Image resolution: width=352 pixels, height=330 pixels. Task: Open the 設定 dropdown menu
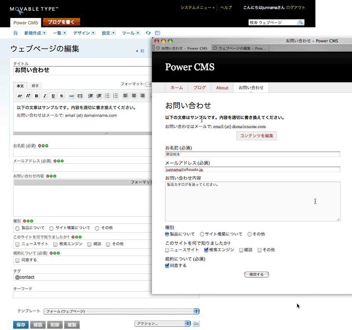114,33
